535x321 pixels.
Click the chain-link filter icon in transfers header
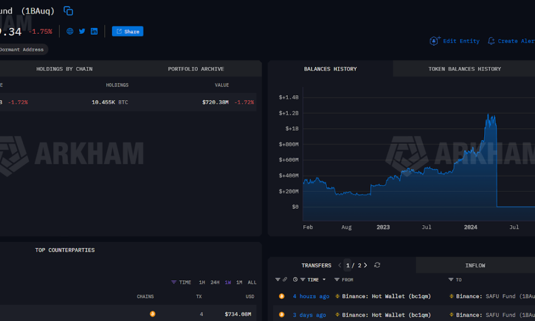(285, 279)
